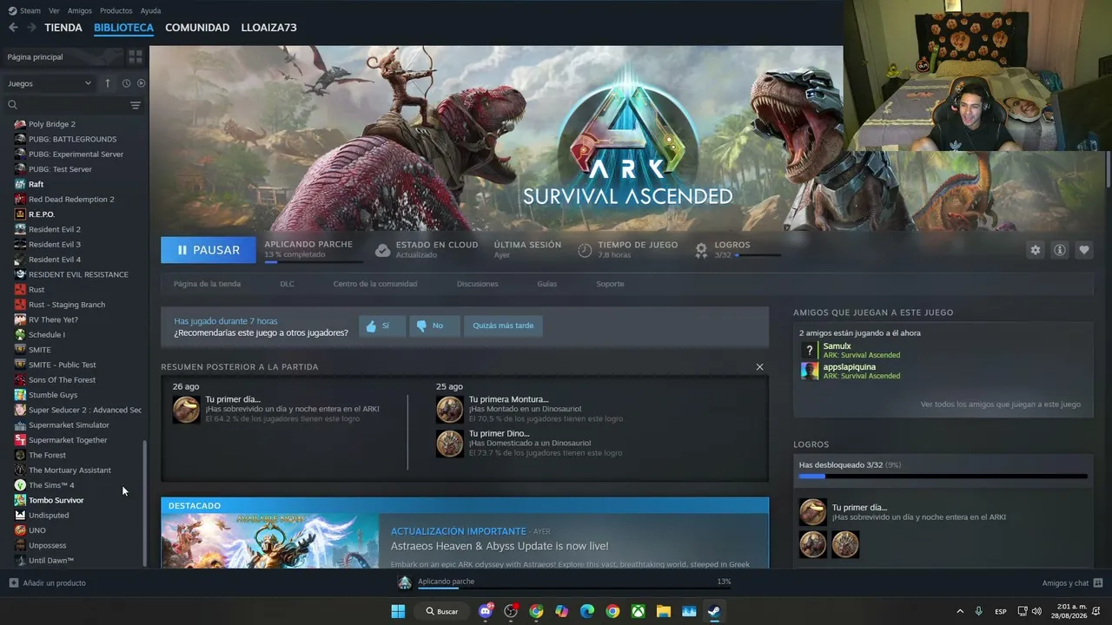Image resolution: width=1112 pixels, height=625 pixels.
Task: Choose No thumbs down for recommendation
Action: coord(434,326)
